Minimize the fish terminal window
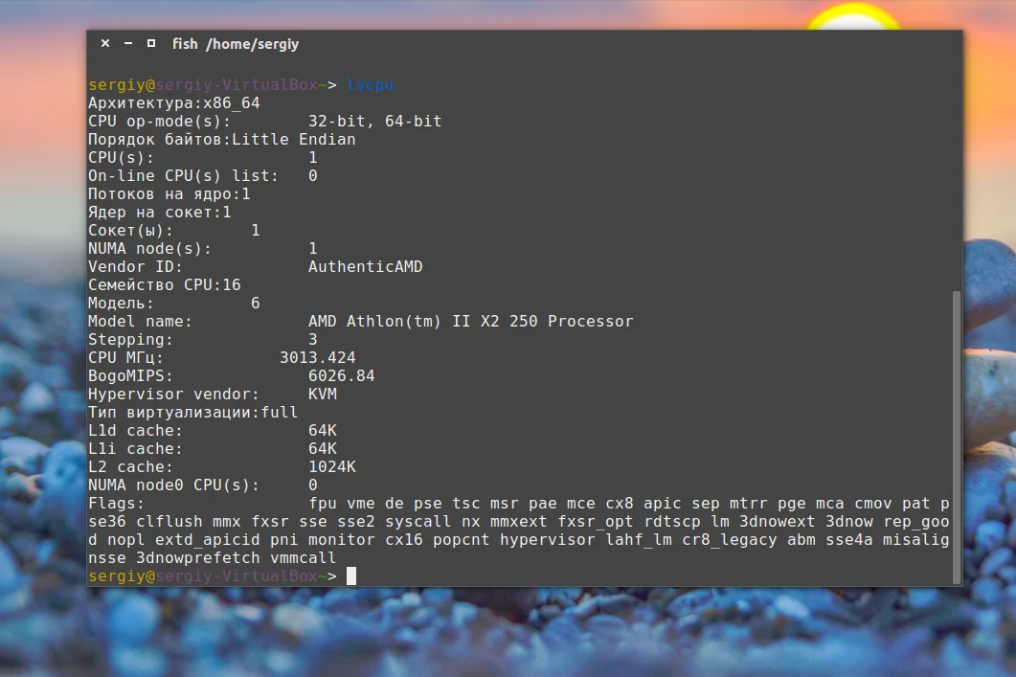Viewport: 1016px width, 677px height. pyautogui.click(x=128, y=43)
